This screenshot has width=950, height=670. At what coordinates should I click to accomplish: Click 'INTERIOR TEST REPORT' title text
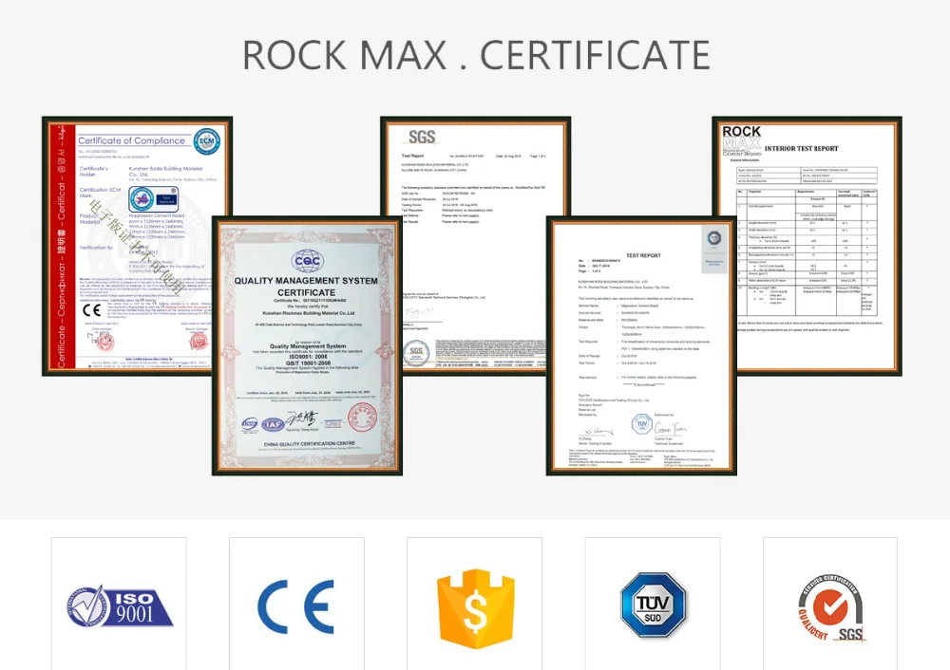[801, 148]
